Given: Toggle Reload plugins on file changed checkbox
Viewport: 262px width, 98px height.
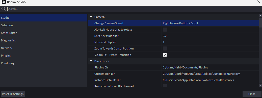Looking at the screenshot, I should [x=165, y=86].
